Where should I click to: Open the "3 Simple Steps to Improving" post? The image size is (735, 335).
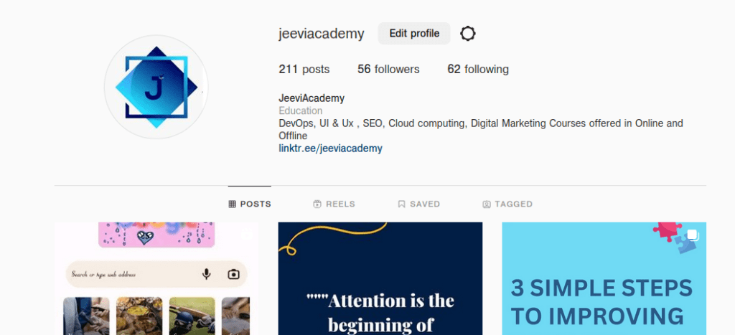(604, 278)
